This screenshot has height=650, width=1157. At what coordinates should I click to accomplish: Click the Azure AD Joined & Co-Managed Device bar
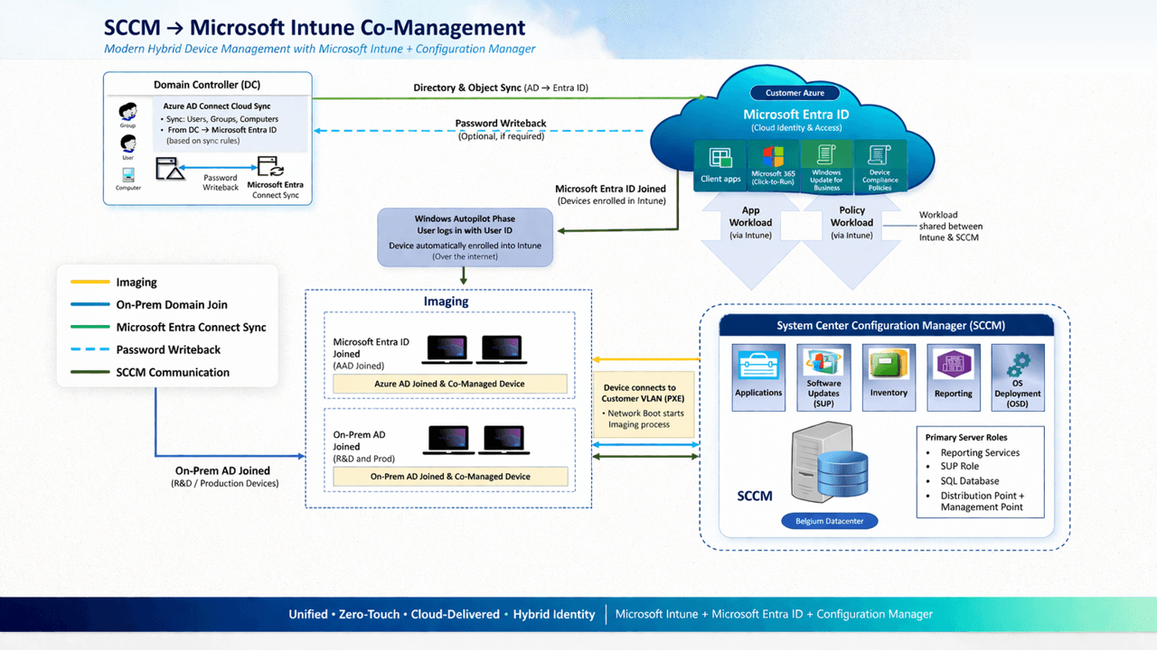[450, 385]
